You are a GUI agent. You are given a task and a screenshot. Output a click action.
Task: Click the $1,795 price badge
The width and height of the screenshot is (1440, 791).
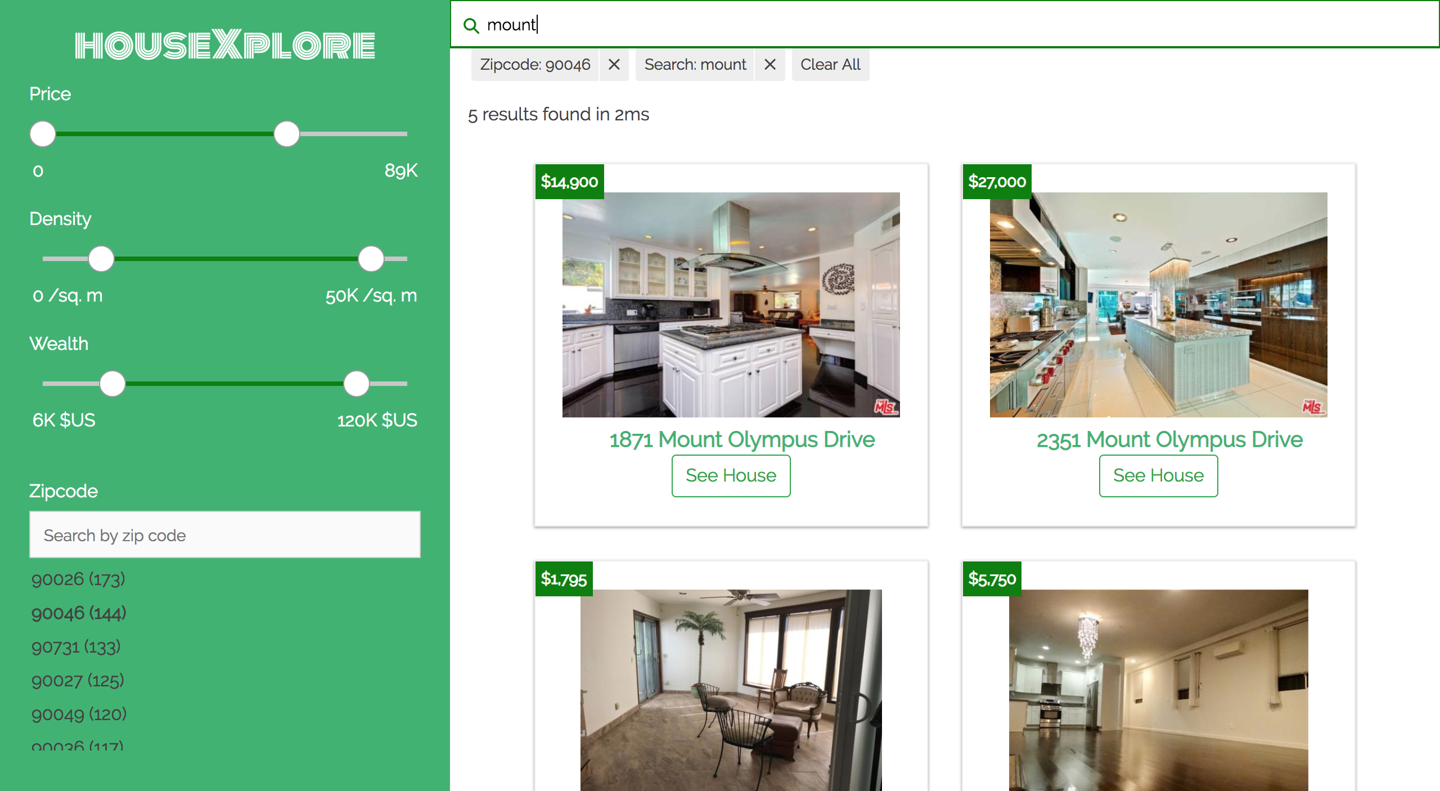564,579
